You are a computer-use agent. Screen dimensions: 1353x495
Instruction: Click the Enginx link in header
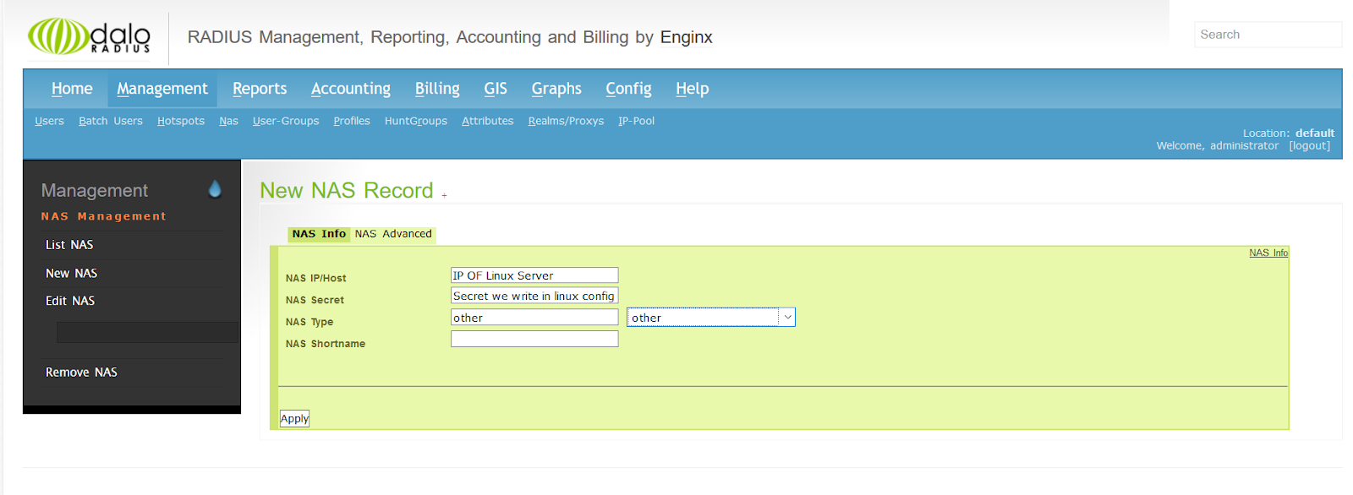click(686, 37)
